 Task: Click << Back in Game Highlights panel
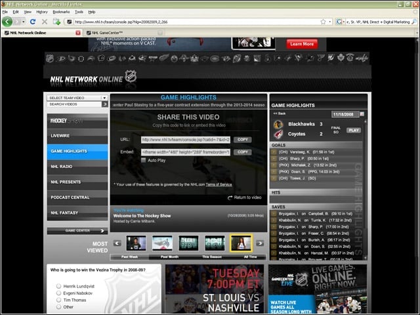click(x=280, y=114)
